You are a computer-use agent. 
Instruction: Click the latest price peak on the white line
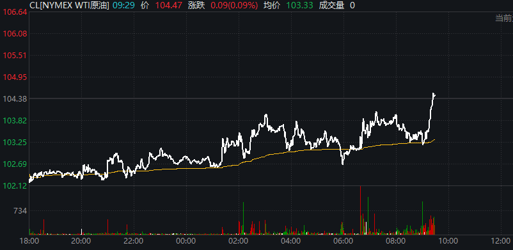(x=434, y=94)
